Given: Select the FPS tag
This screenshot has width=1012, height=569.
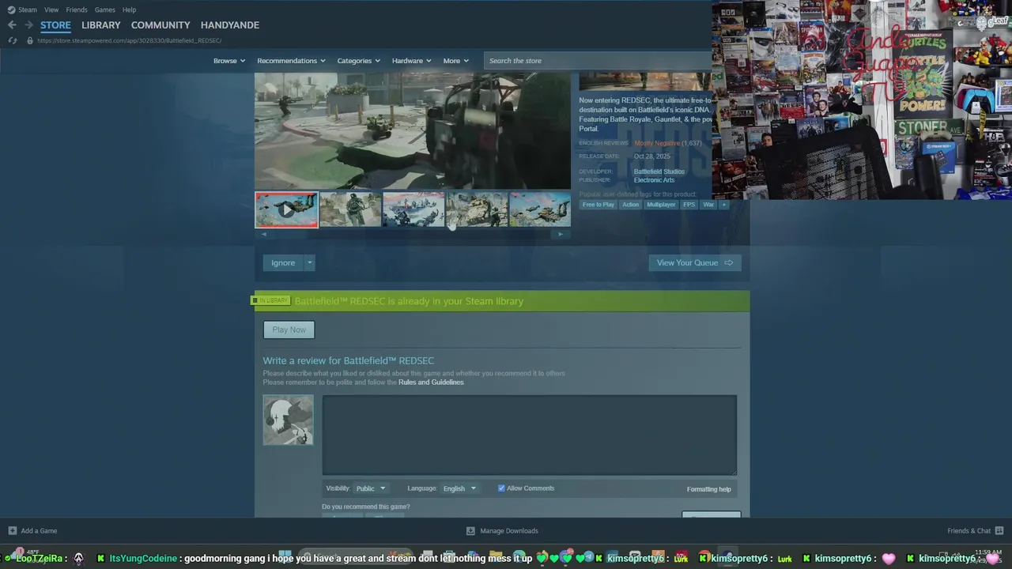Looking at the screenshot, I should click(x=689, y=205).
